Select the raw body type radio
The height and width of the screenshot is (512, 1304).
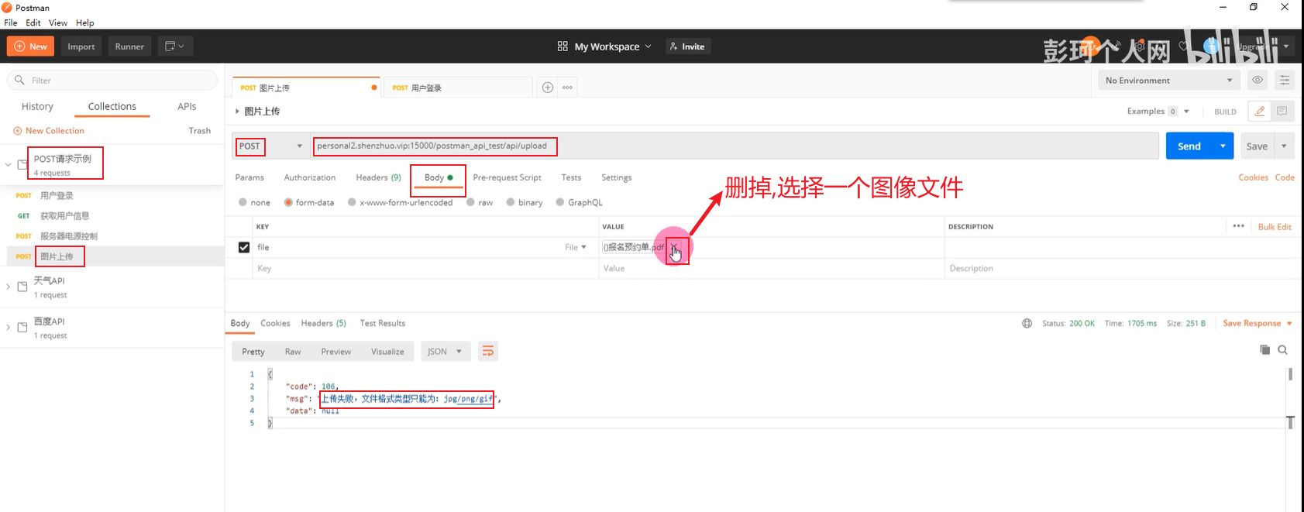click(x=471, y=202)
